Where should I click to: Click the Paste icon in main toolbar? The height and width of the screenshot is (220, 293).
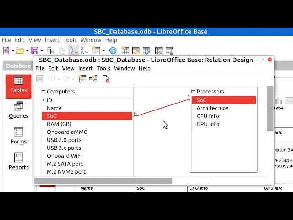62,50
